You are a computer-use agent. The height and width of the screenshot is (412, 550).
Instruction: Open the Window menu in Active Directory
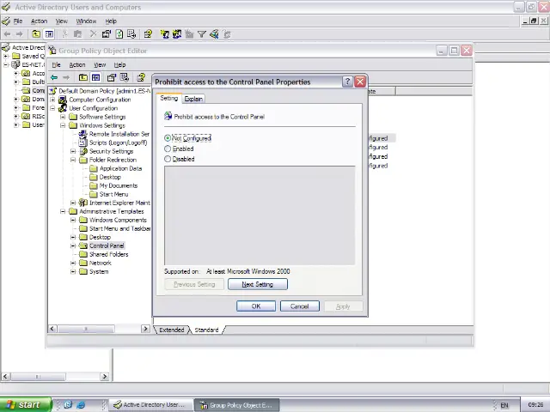(x=86, y=21)
